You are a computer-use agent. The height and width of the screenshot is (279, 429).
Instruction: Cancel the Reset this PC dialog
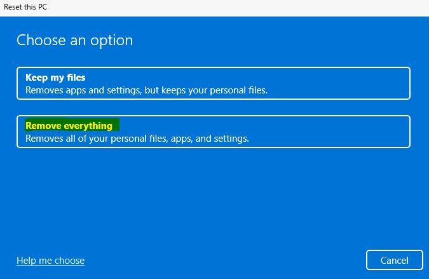(395, 260)
